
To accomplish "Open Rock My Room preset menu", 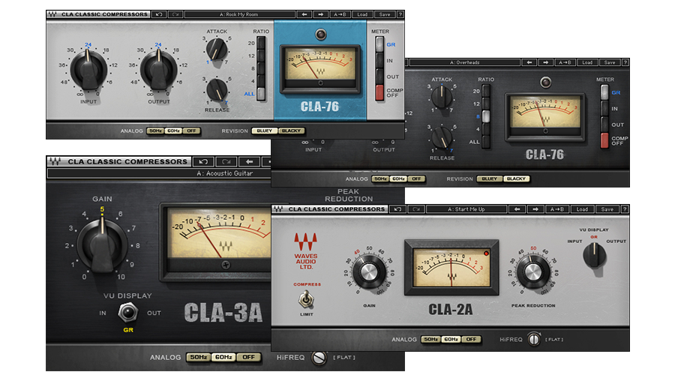I will pos(239,14).
